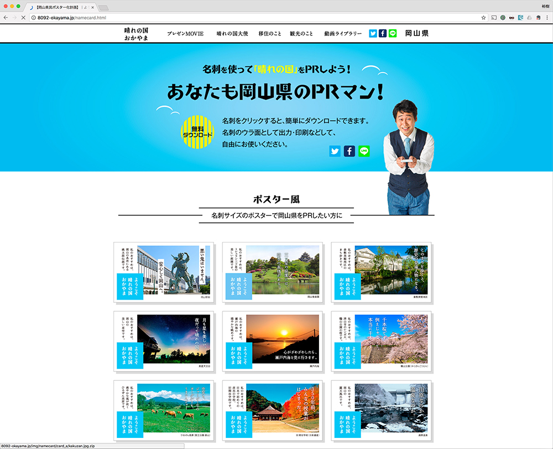This screenshot has height=449, width=553.
Task: Download the cherry blossom castle card
Action: [x=380, y=341]
